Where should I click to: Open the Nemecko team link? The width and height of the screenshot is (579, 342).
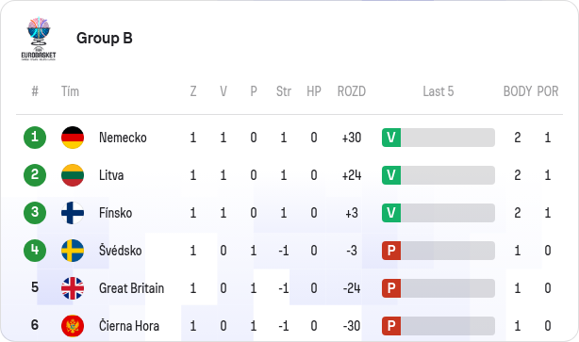tap(123, 138)
